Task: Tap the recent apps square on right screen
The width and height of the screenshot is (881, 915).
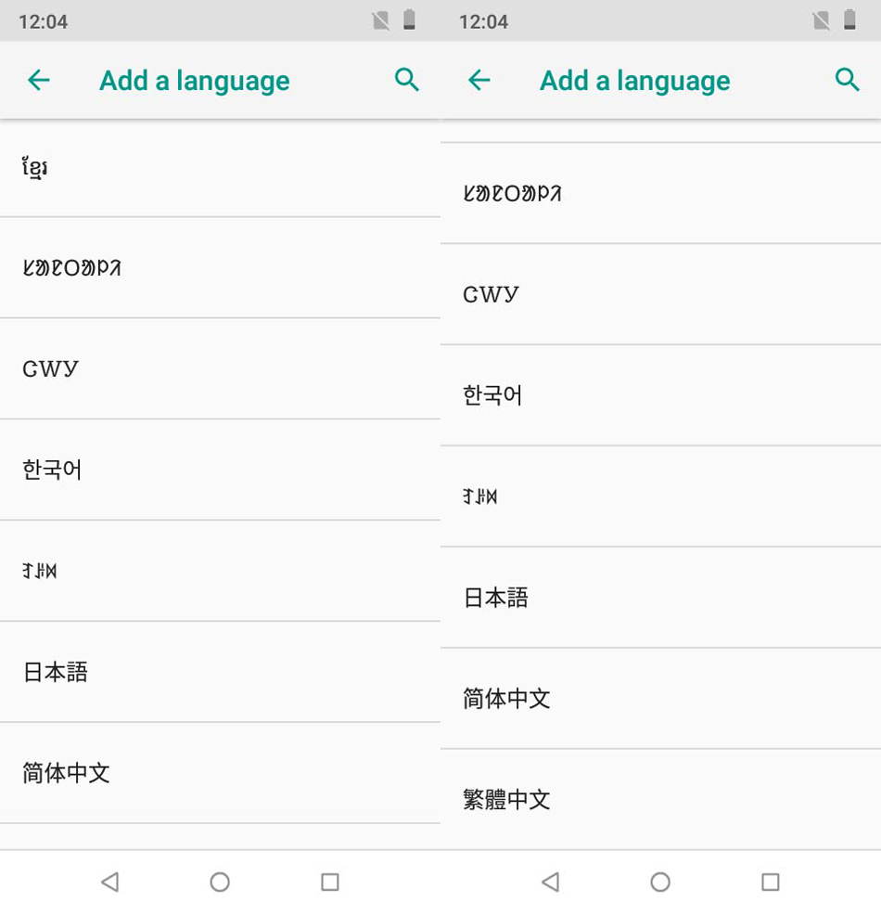Action: click(x=771, y=882)
